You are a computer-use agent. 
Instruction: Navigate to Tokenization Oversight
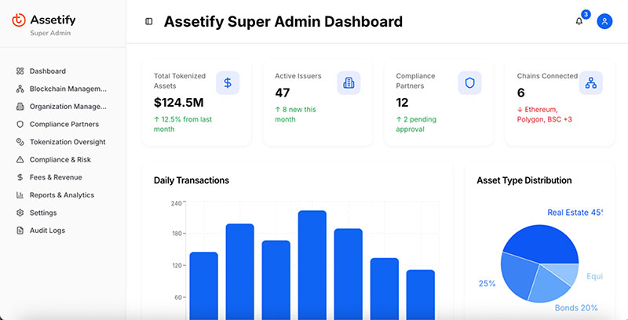tap(67, 142)
